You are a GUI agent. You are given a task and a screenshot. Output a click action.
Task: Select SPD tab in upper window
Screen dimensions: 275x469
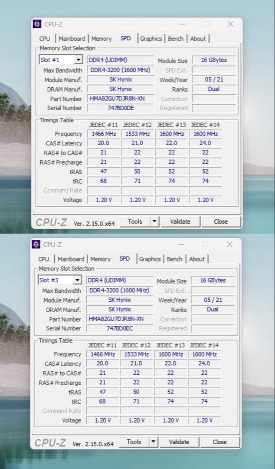click(125, 38)
